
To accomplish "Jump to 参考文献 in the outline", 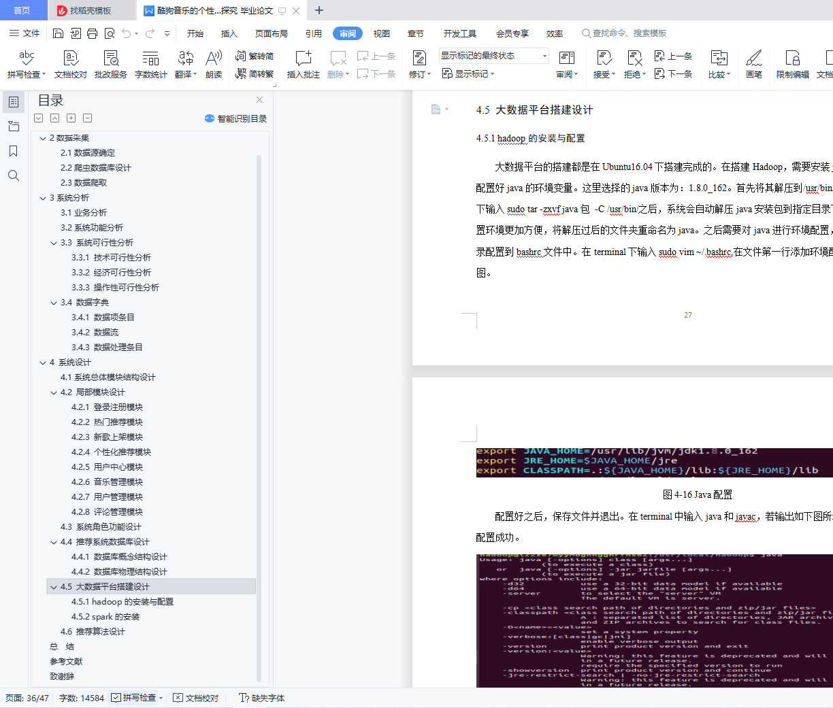I will pos(66,662).
